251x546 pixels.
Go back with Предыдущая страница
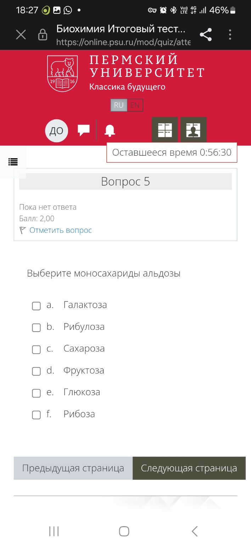point(73,468)
